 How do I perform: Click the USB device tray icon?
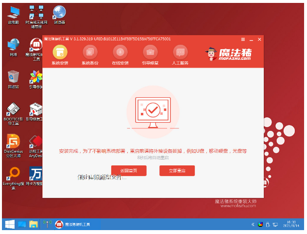tap(268, 225)
